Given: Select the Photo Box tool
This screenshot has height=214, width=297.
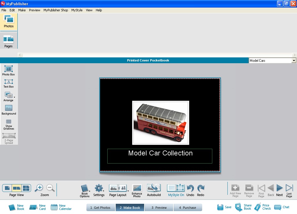Looking at the screenshot, I should pyautogui.click(x=8, y=71).
